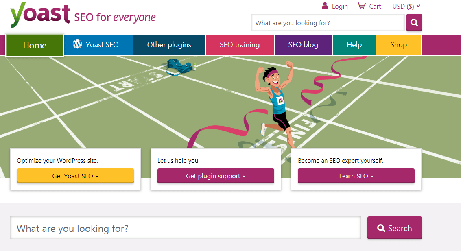Click the Learn SEO button
The width and height of the screenshot is (461, 251).
click(356, 176)
